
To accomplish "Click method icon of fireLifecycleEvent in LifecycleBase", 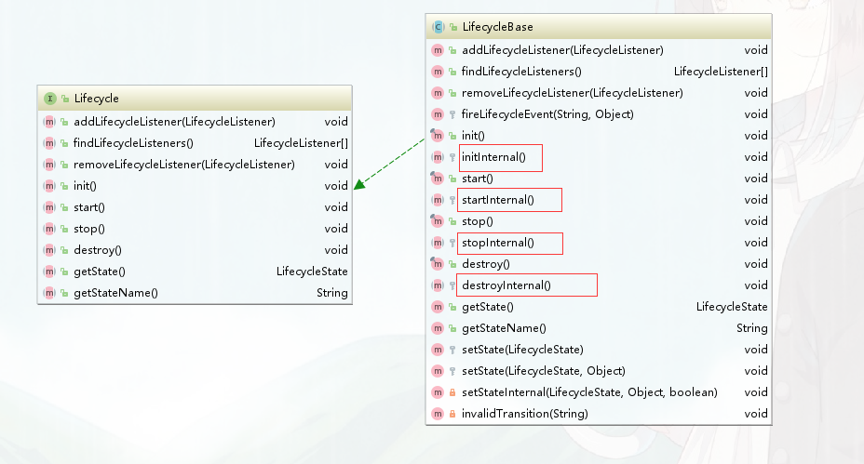I will (438, 114).
